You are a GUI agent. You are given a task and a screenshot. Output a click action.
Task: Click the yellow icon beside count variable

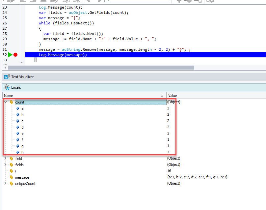tap(12, 102)
